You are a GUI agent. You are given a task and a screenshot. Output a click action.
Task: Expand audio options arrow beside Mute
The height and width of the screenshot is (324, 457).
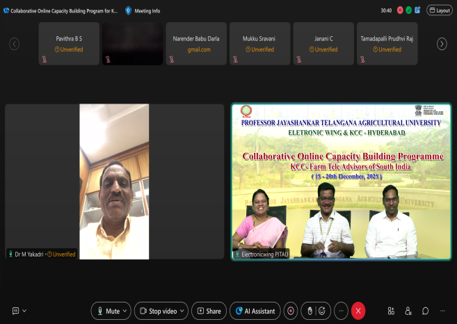coord(126,311)
